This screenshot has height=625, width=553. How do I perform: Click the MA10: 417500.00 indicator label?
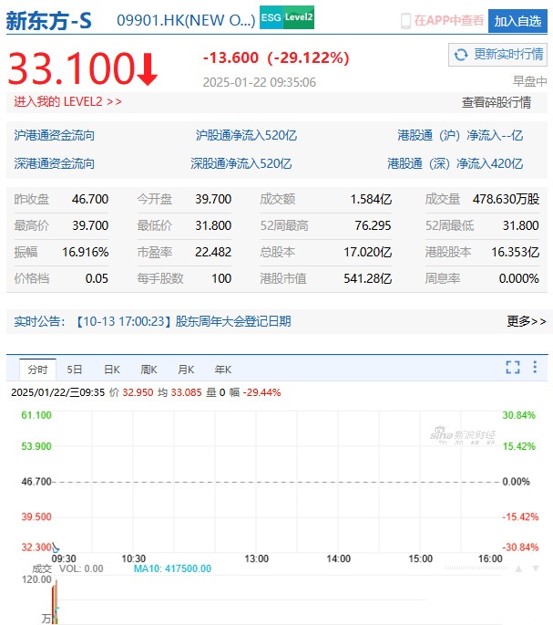172,568
